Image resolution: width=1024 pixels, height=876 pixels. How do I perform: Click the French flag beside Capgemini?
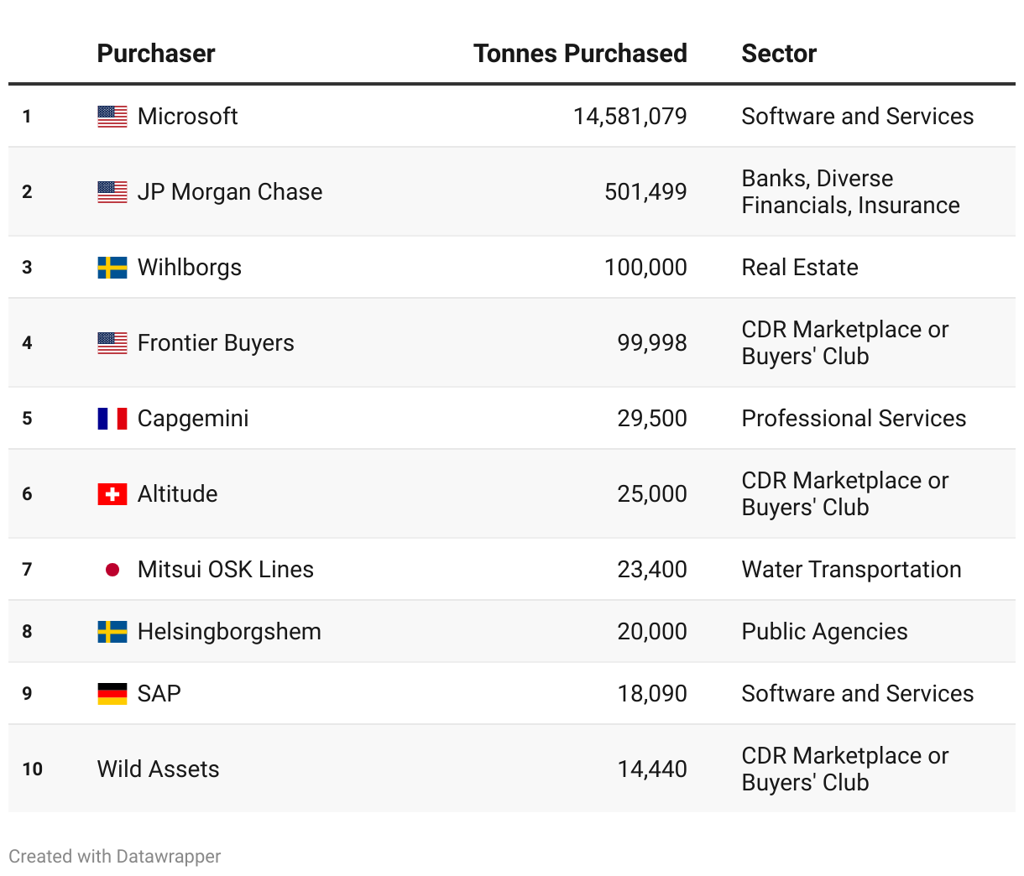112,419
